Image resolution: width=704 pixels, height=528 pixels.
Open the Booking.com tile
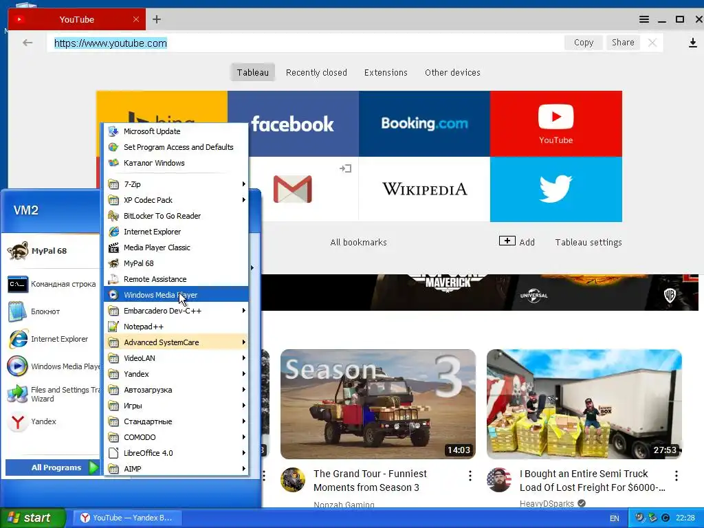click(x=424, y=124)
